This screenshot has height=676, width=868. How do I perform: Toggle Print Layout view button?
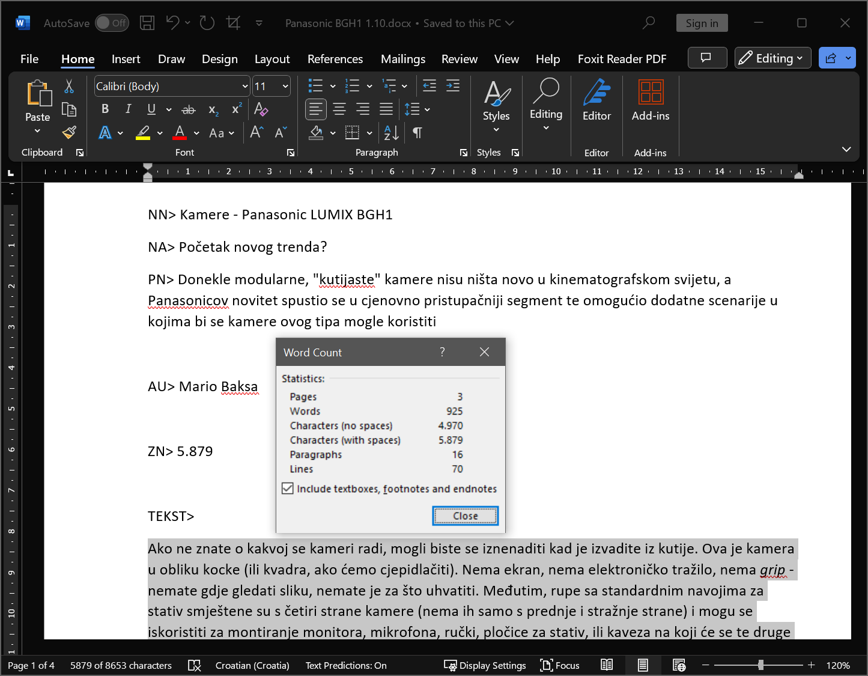click(x=643, y=665)
